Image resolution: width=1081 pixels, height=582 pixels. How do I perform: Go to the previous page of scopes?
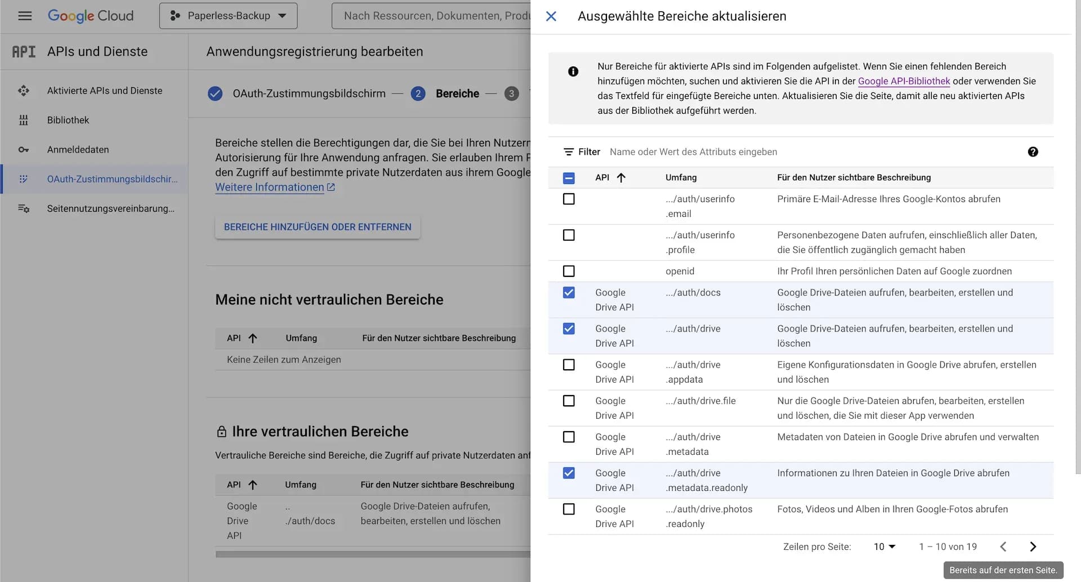pos(1003,547)
